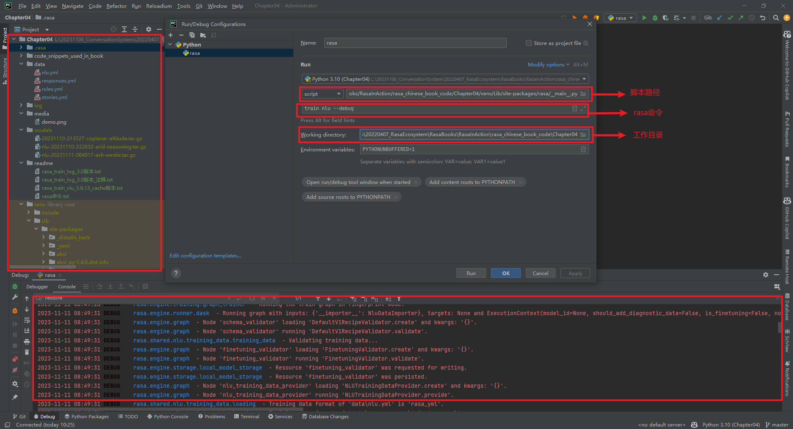This screenshot has height=429, width=793.
Task: Switch to the Debugger tab
Action: pos(37,287)
